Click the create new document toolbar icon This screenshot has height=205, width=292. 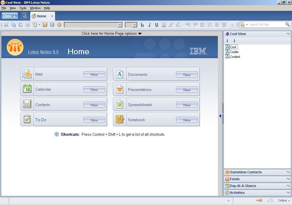coord(35,25)
